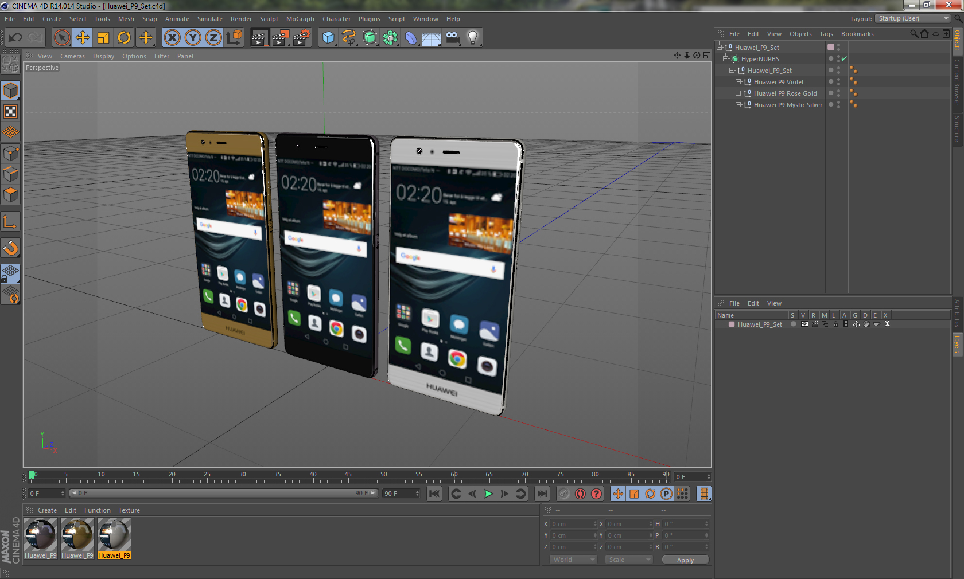
Task: Switch to Texture mode
Action: click(10, 111)
